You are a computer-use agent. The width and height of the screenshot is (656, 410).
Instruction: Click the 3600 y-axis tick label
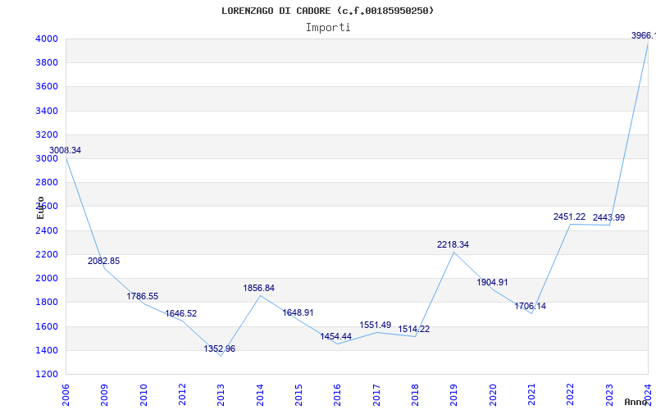(47, 87)
